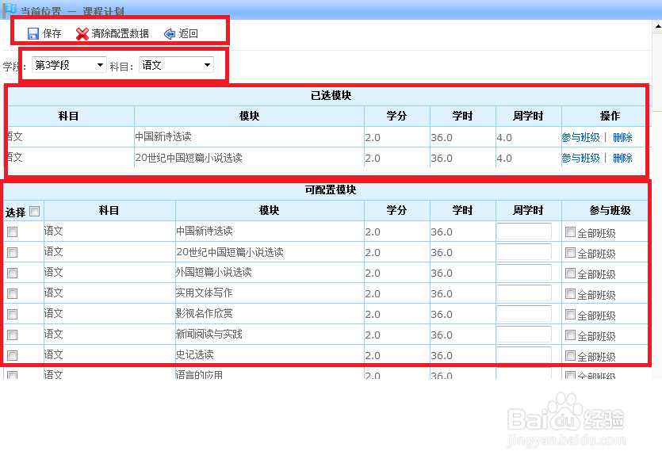Click the 周学时 input for 影视名作欣赏
662x463 pixels.
coord(525,313)
